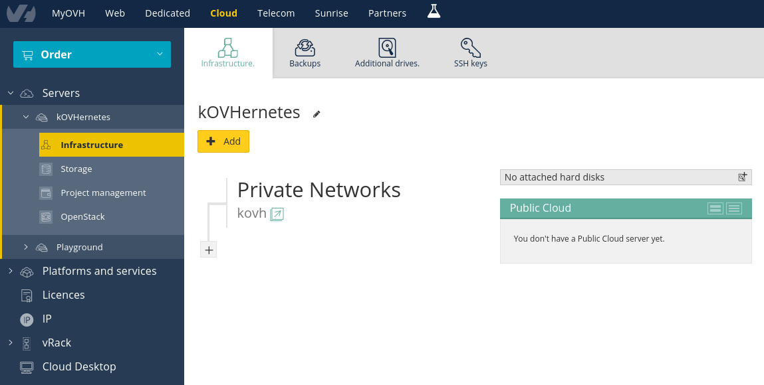The image size is (764, 385).
Task: Click the kOVHernetes project cloud icon
Action: point(42,117)
